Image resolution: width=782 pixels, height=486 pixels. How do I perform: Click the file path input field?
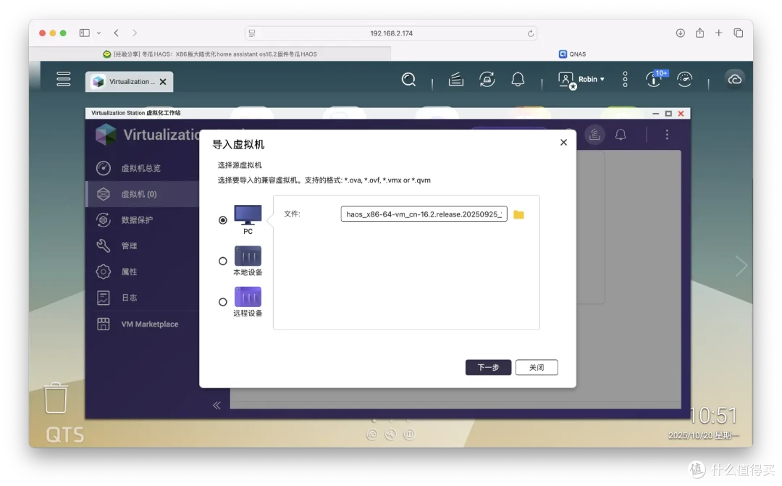[x=424, y=214]
